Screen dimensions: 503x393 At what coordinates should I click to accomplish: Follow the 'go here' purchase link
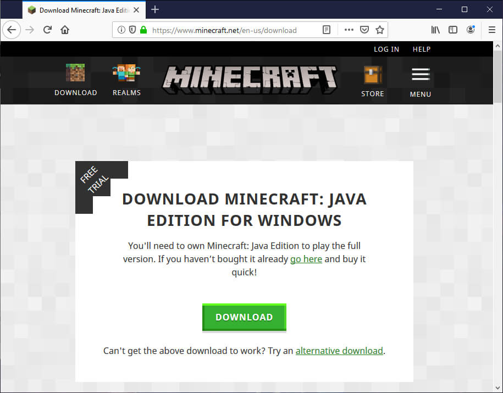click(x=306, y=259)
